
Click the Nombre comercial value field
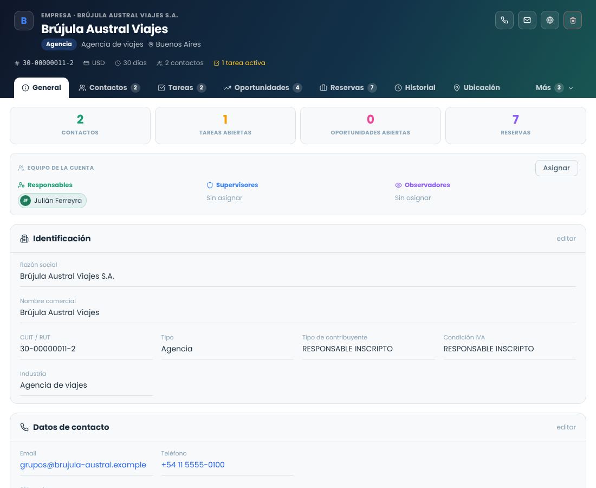pyautogui.click(x=298, y=312)
